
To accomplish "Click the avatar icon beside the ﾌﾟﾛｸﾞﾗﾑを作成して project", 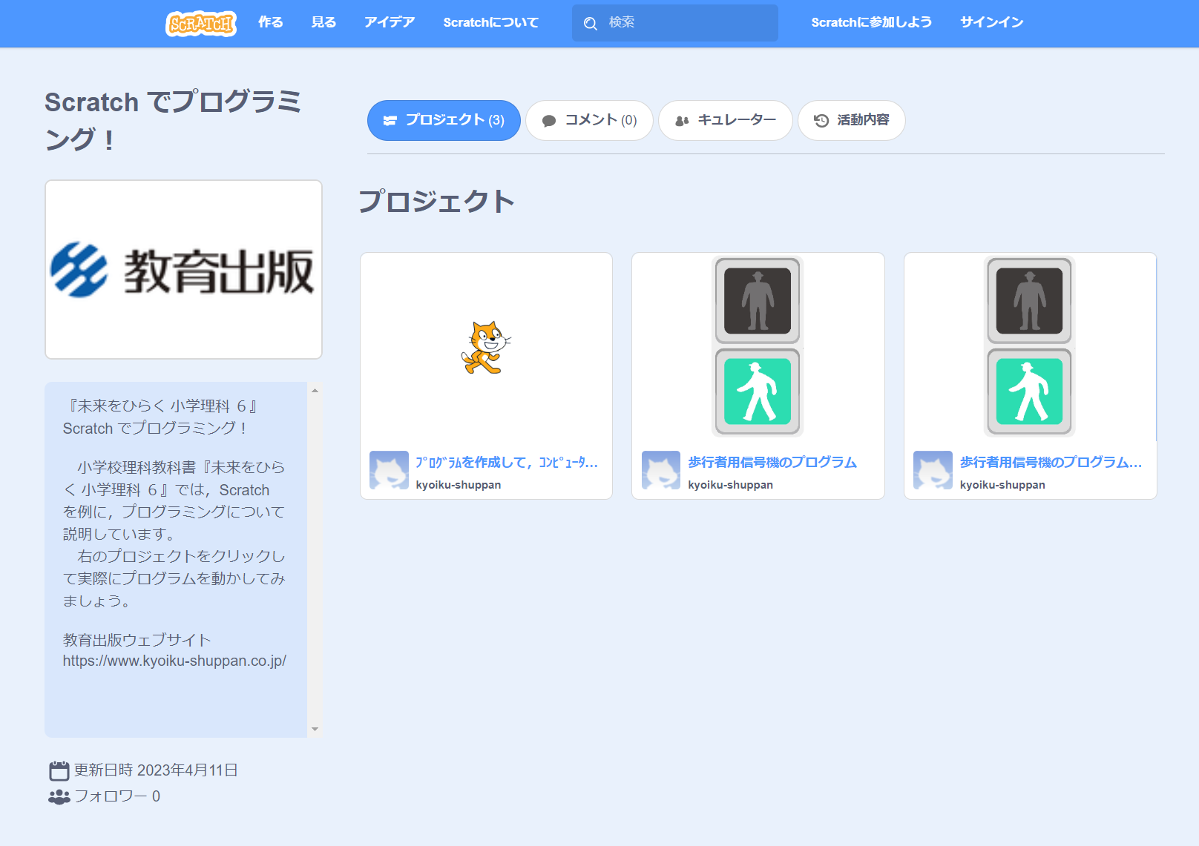I will click(x=390, y=470).
